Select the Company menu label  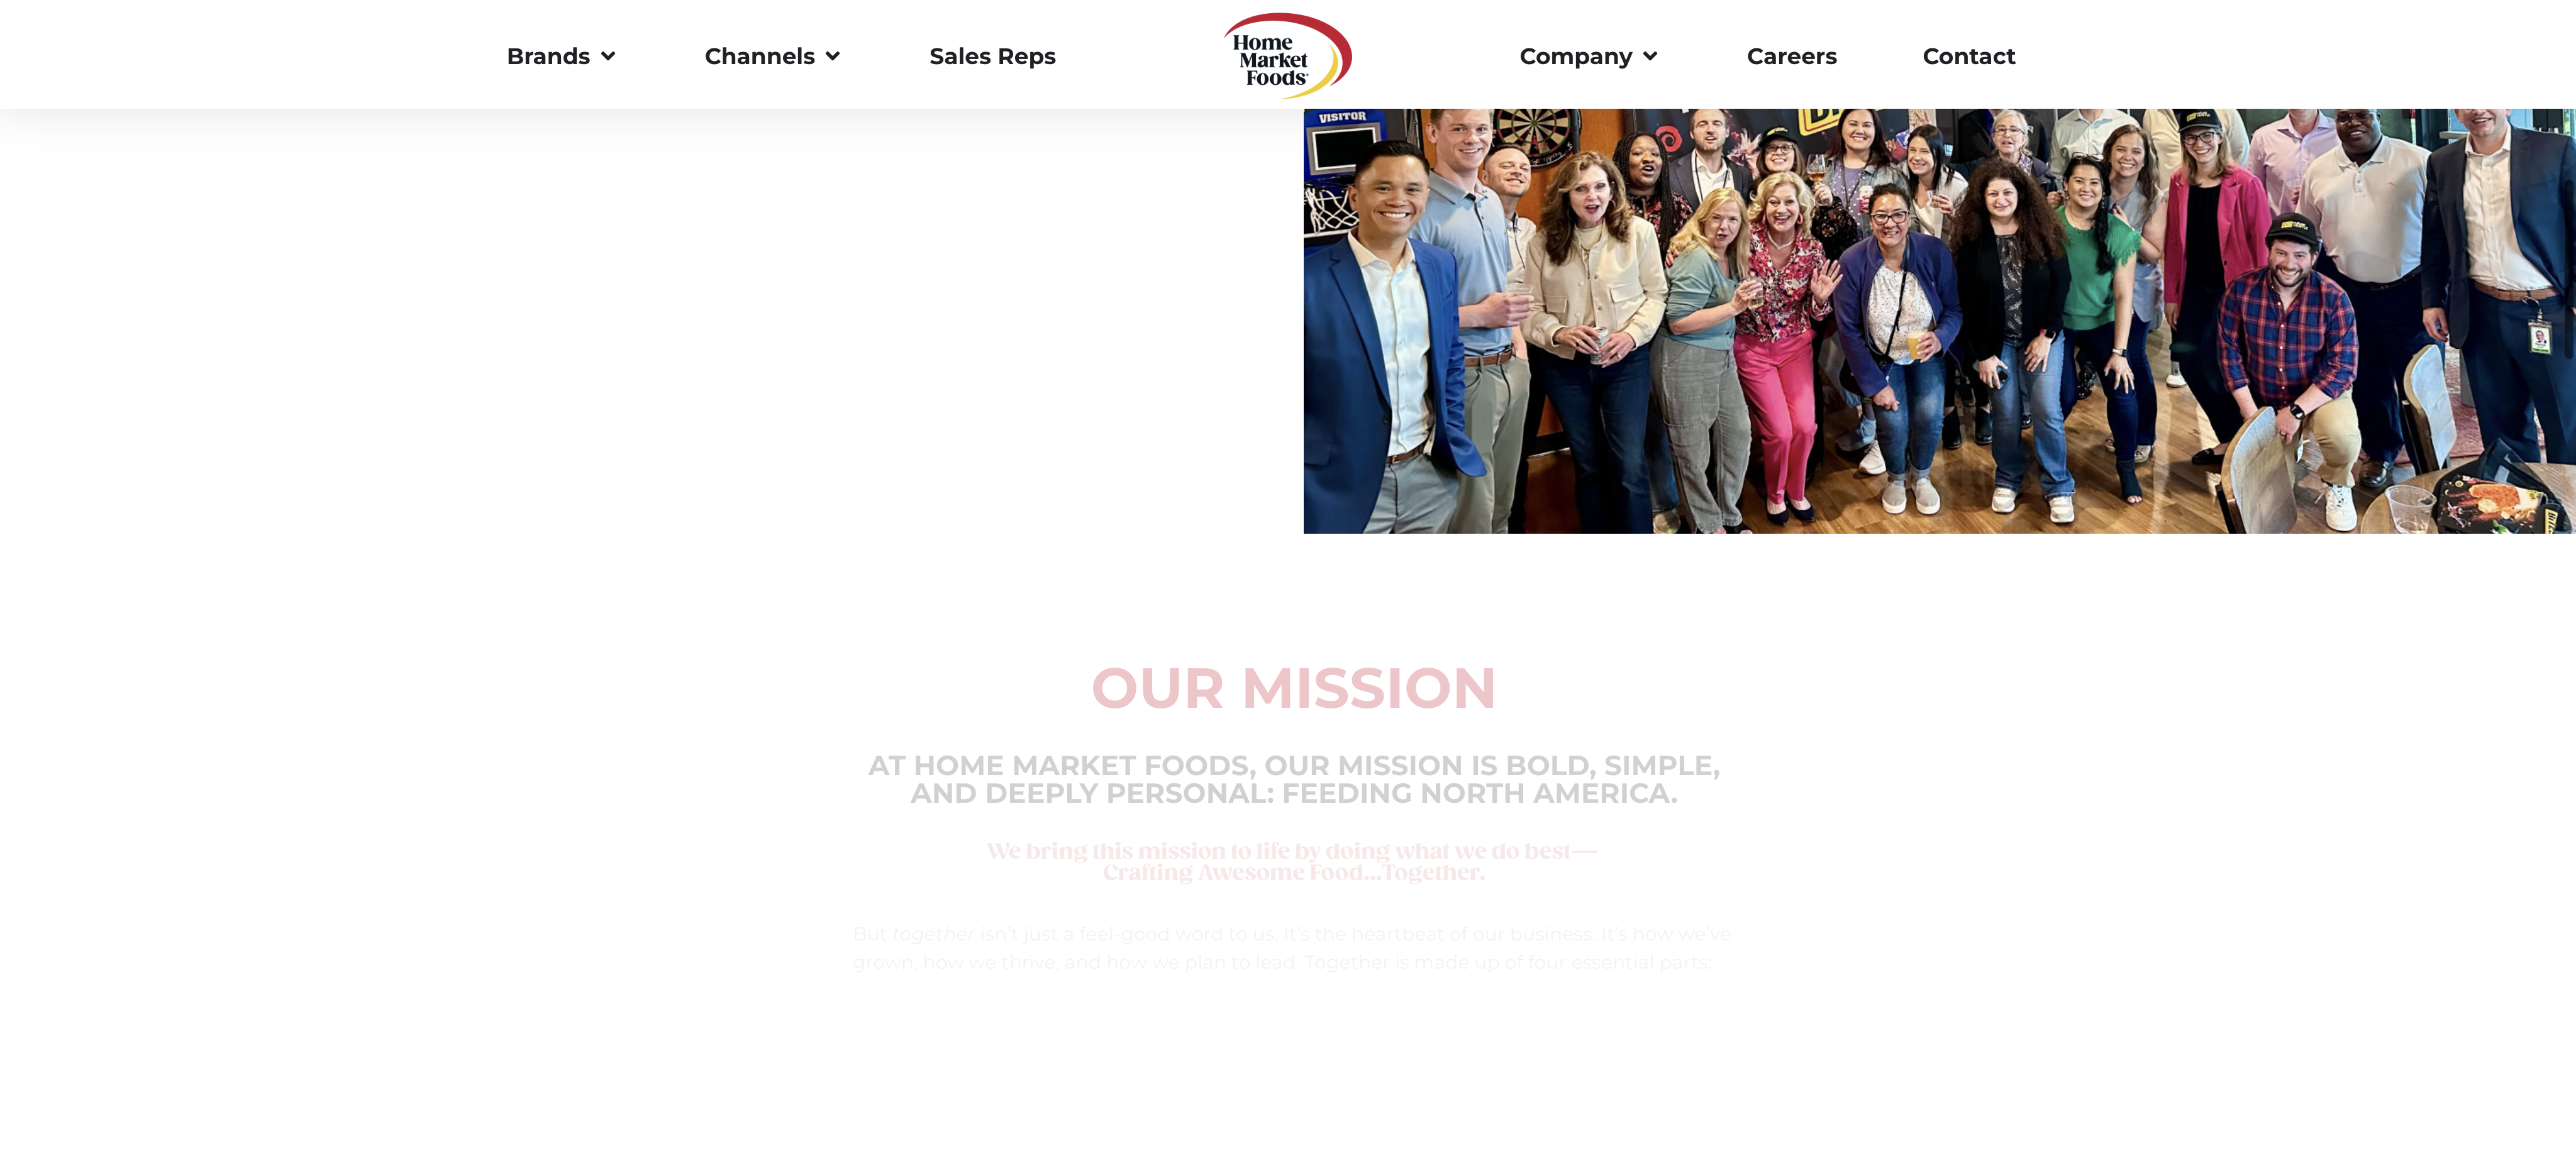[x=1575, y=57]
